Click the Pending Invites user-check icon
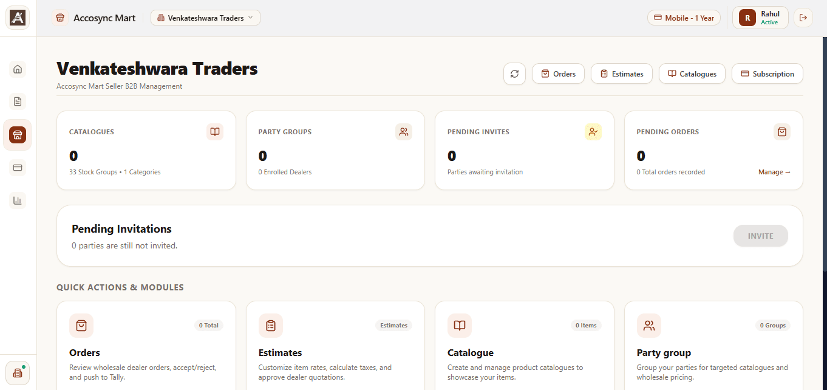 (x=593, y=132)
